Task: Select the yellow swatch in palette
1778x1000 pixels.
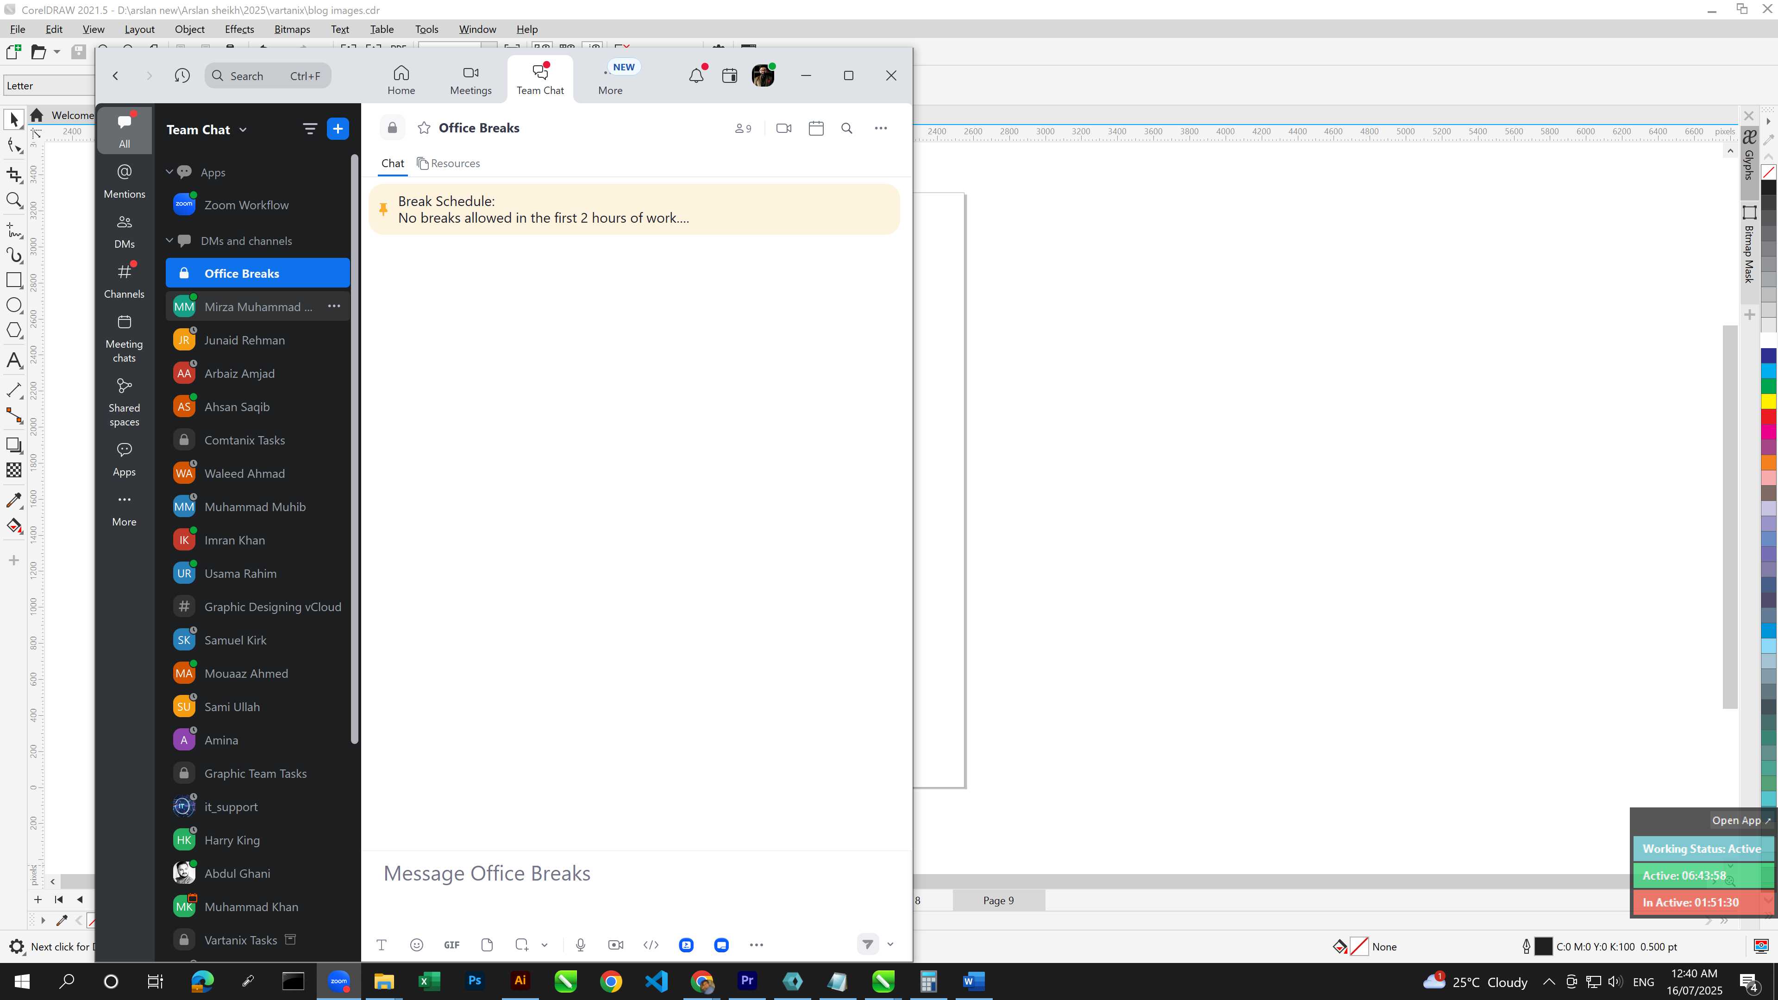Action: (1768, 401)
